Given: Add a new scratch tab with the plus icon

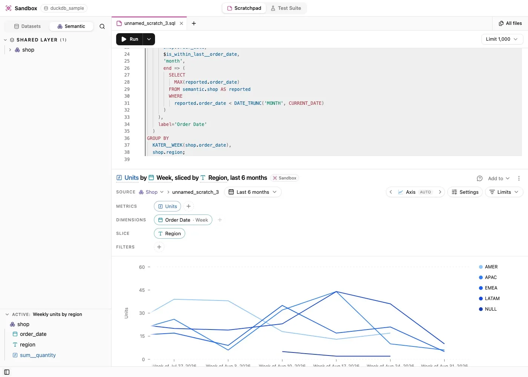Looking at the screenshot, I should click(x=194, y=23).
